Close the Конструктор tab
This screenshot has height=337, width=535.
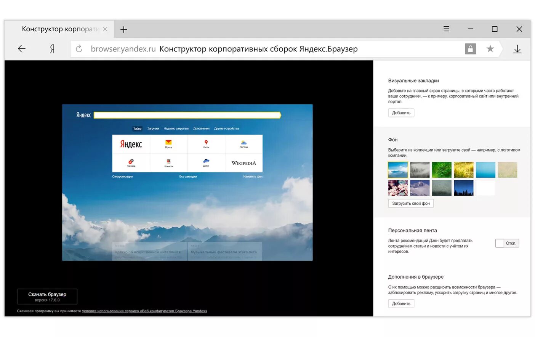pyautogui.click(x=105, y=29)
